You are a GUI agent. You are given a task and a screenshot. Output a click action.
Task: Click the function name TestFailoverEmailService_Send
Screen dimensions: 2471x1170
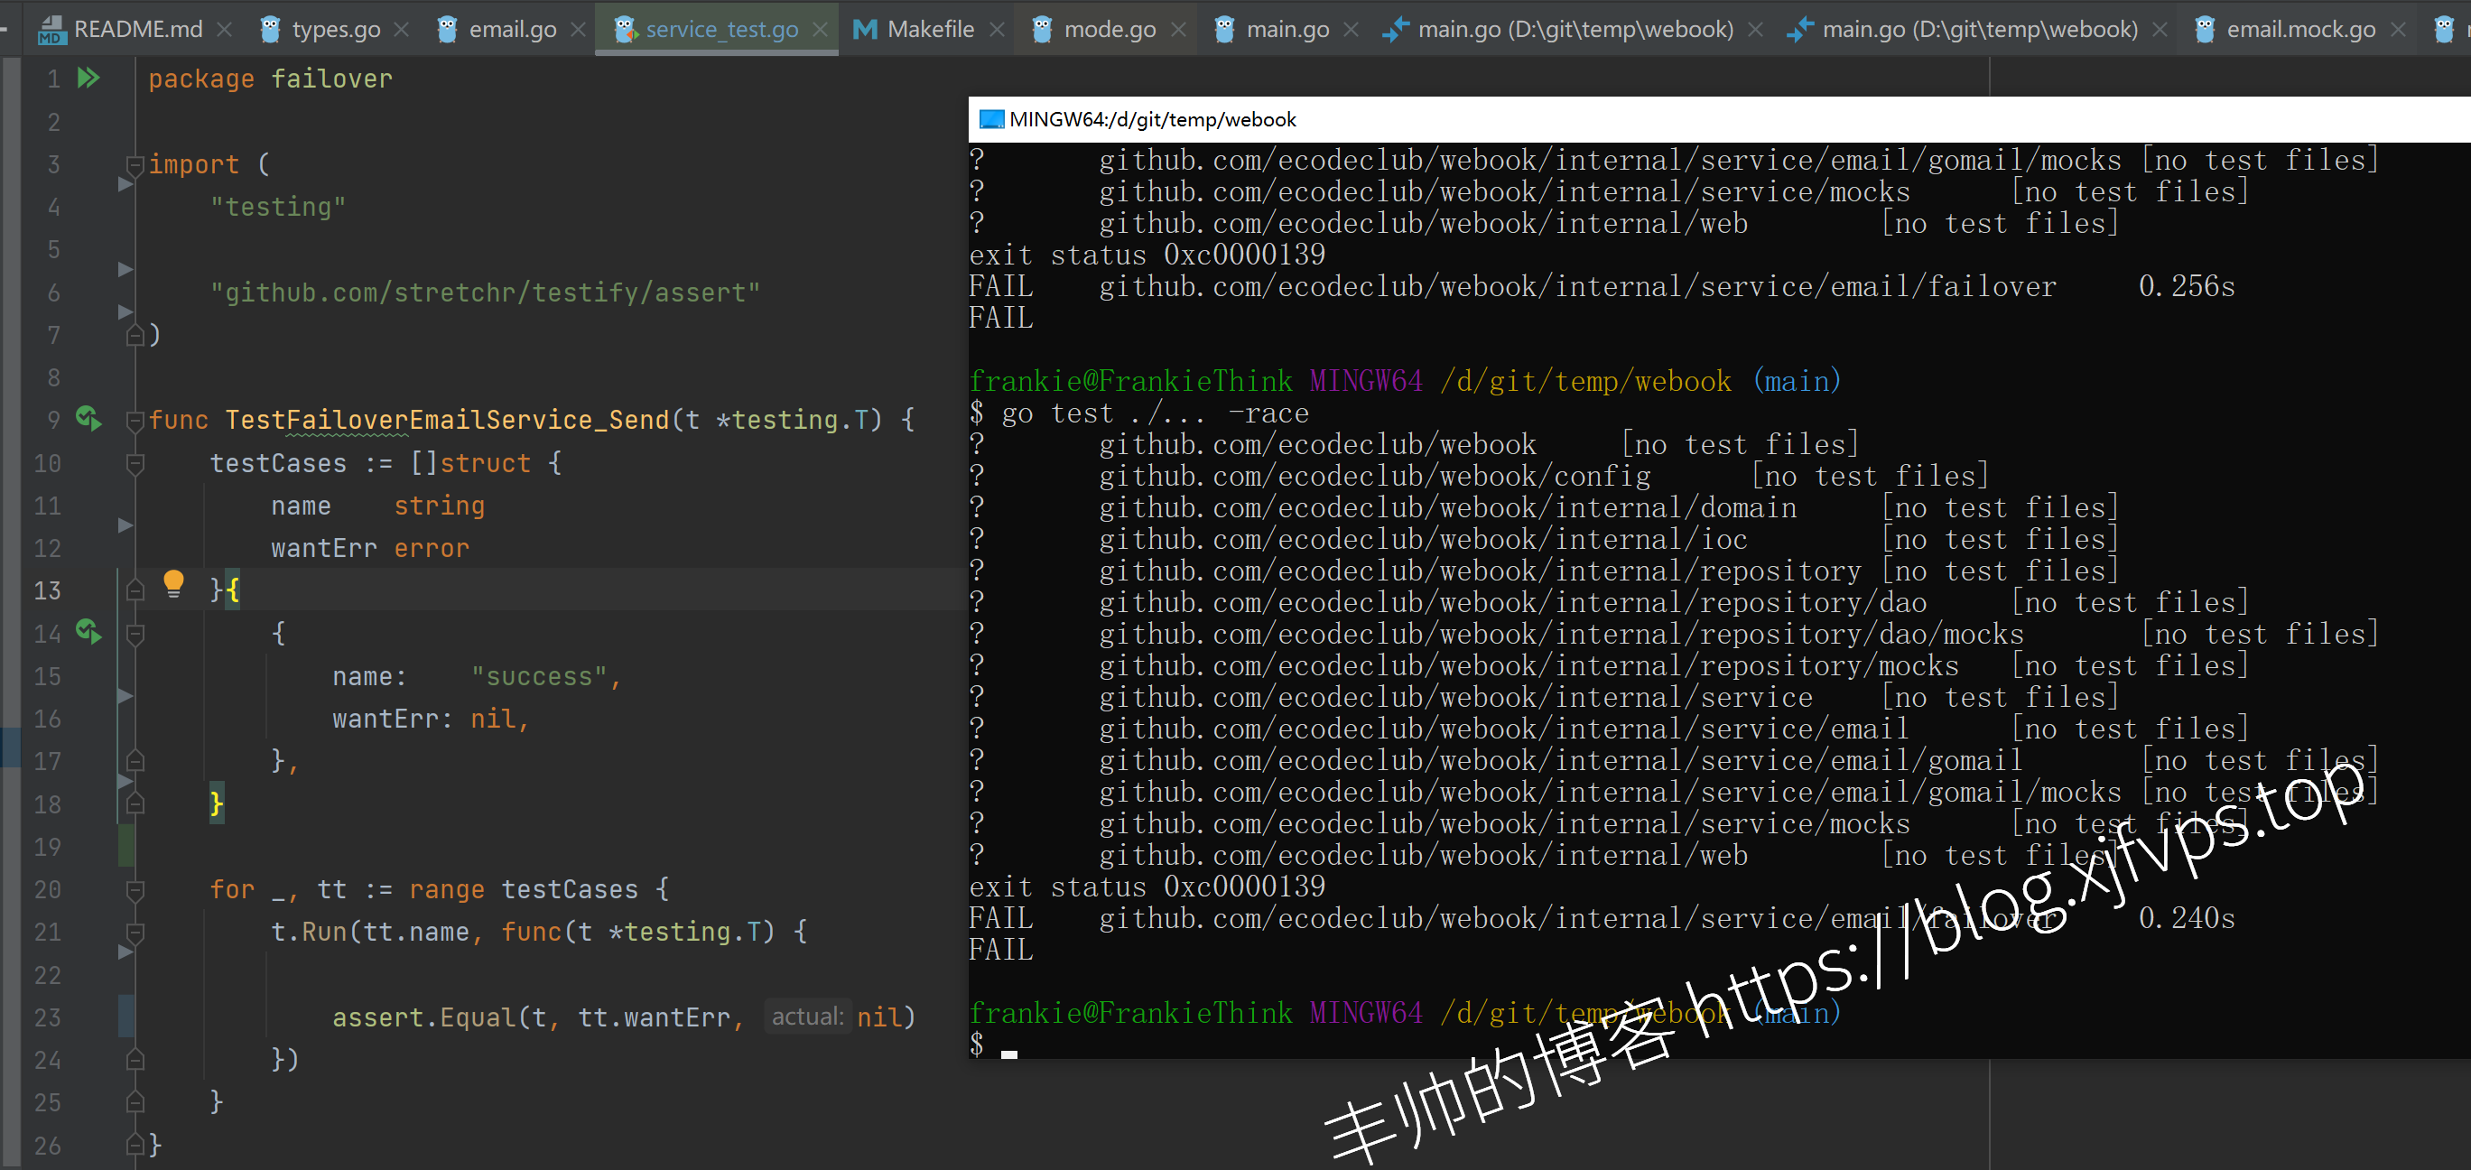click(447, 420)
